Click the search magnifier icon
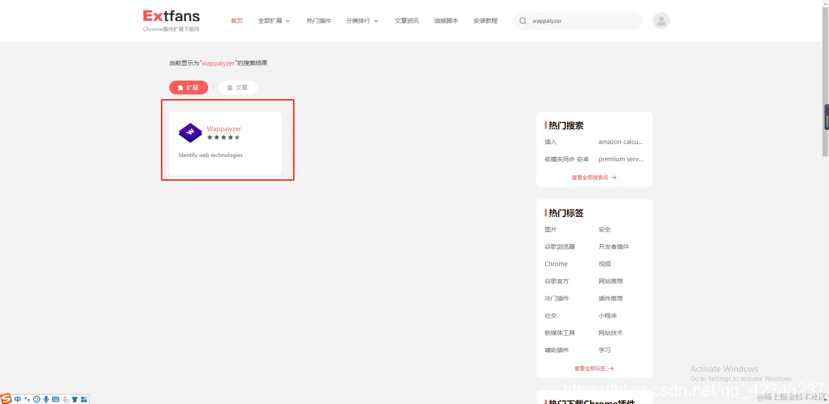 [522, 21]
